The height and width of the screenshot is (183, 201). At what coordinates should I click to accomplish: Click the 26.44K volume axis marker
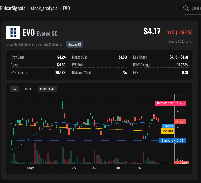click(x=182, y=163)
